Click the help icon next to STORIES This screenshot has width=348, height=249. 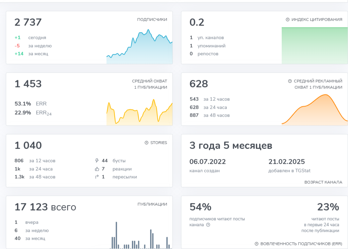pos(147,143)
